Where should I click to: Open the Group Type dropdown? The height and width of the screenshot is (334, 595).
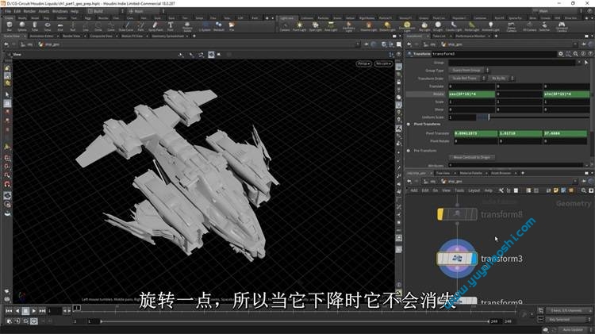(469, 71)
